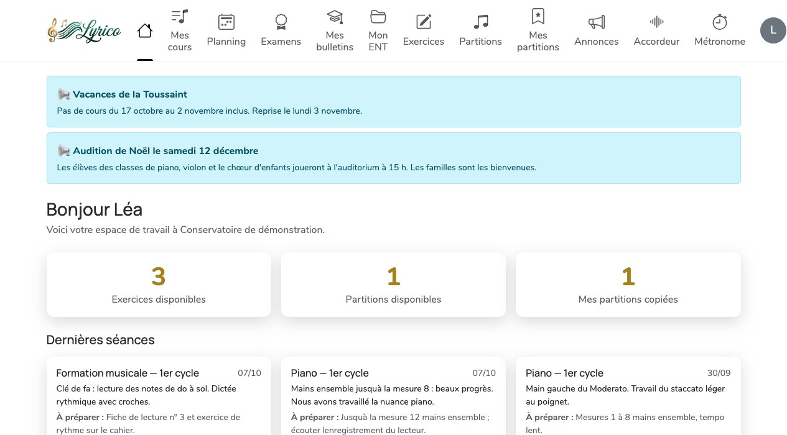Viewport: 787px width, 435px height.
Task: Click megaphone icon beside Vacances de la Toussaint
Action: click(x=63, y=94)
